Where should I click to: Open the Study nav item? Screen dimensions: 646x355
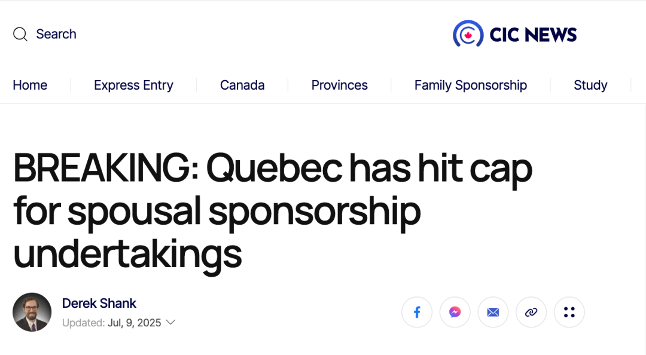click(x=590, y=85)
